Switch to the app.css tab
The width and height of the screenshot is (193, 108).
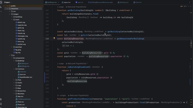click(x=79, y=2)
